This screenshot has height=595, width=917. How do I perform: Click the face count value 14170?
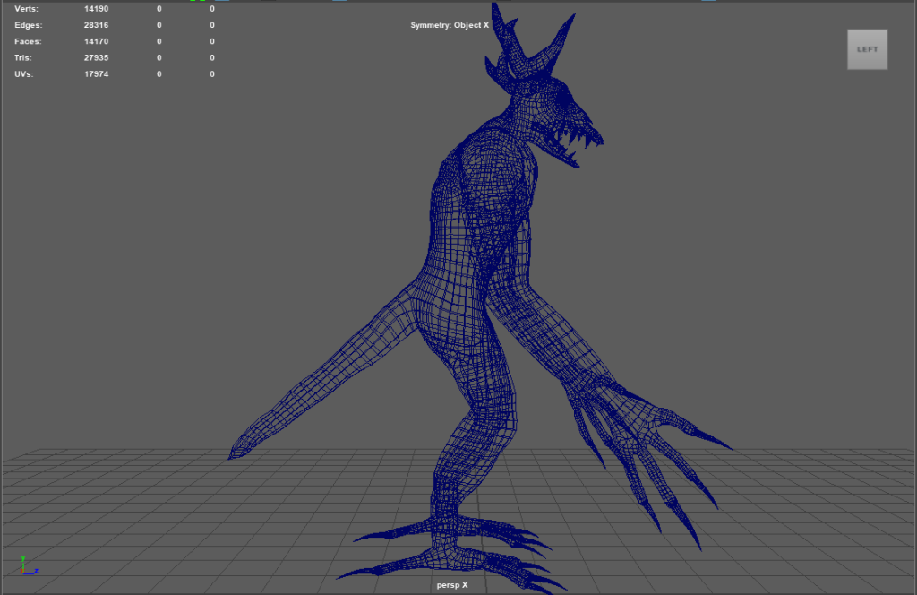96,41
